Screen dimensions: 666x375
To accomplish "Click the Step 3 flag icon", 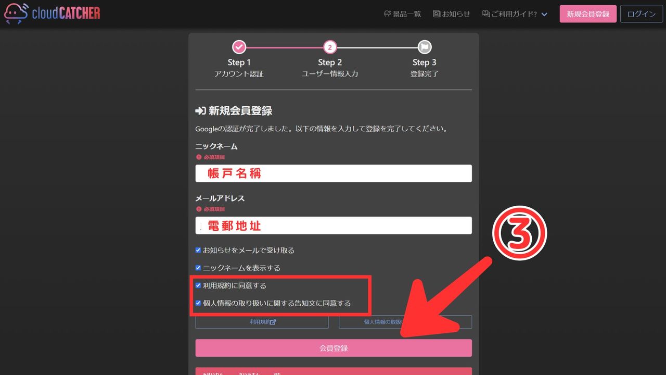I will [x=425, y=47].
